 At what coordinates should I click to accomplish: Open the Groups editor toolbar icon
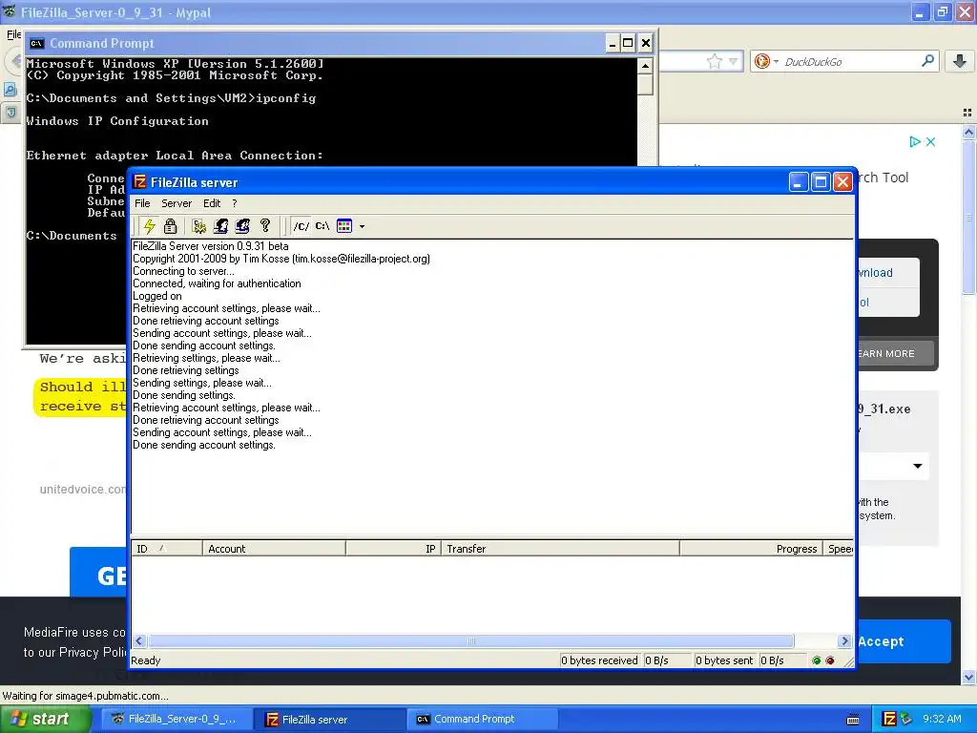coord(242,225)
